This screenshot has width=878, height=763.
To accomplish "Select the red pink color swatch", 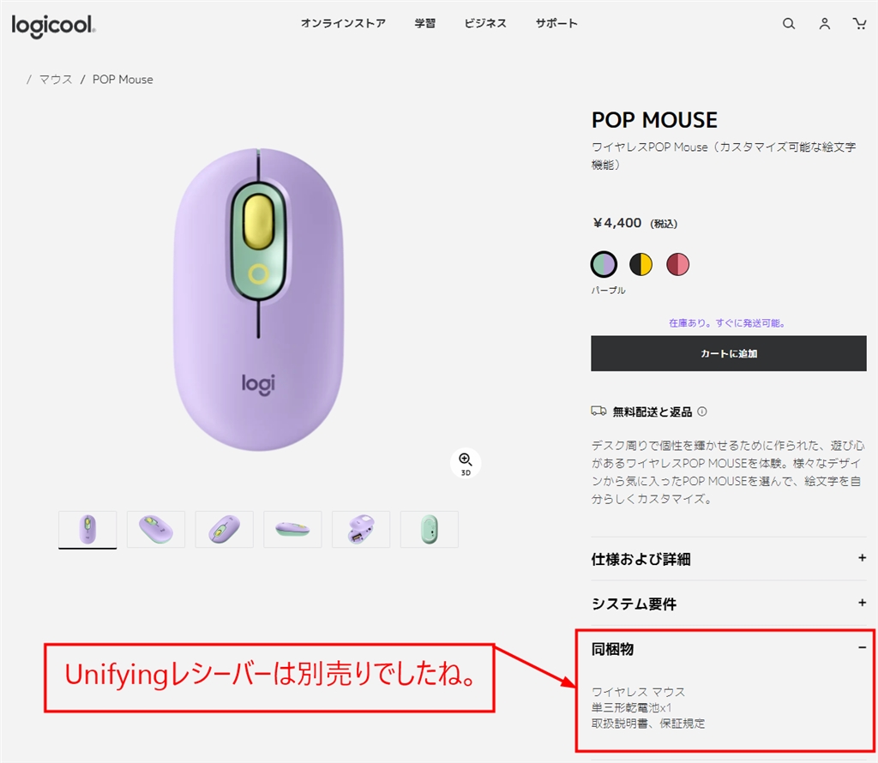I will click(x=677, y=264).
